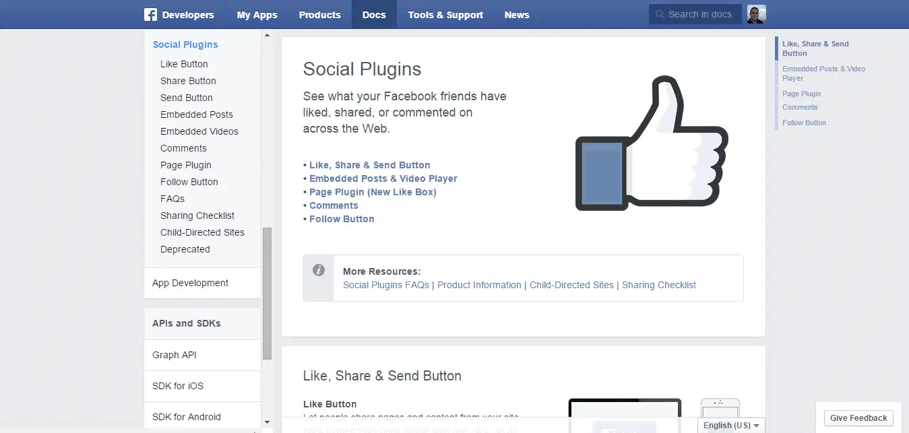Screen dimensions: 909x433
Task: Open Sharing Checklist resource link
Action: tap(659, 285)
